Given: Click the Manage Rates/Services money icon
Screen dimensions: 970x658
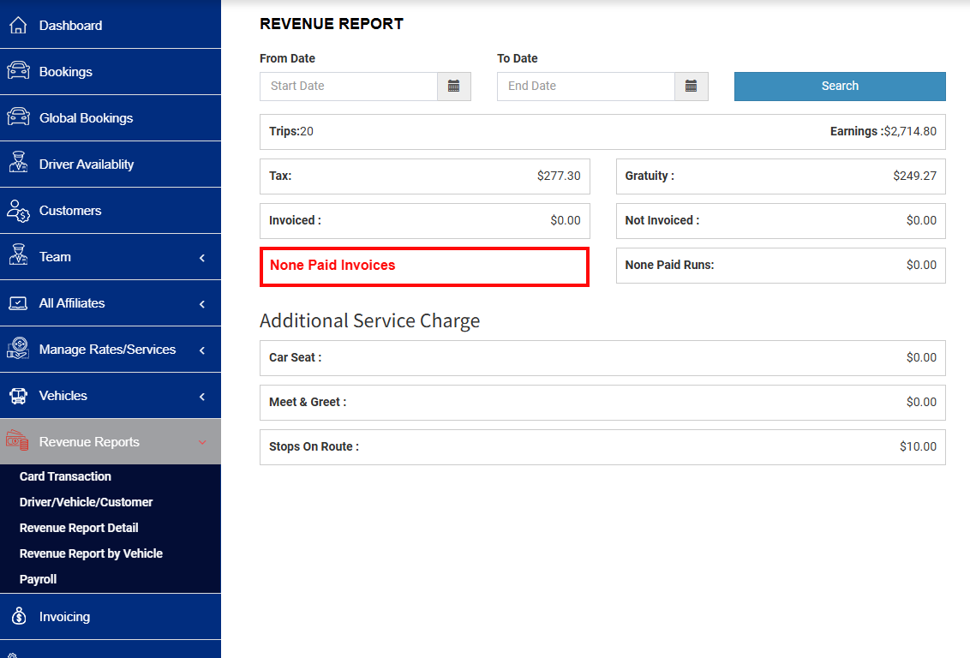Looking at the screenshot, I should (x=18, y=349).
